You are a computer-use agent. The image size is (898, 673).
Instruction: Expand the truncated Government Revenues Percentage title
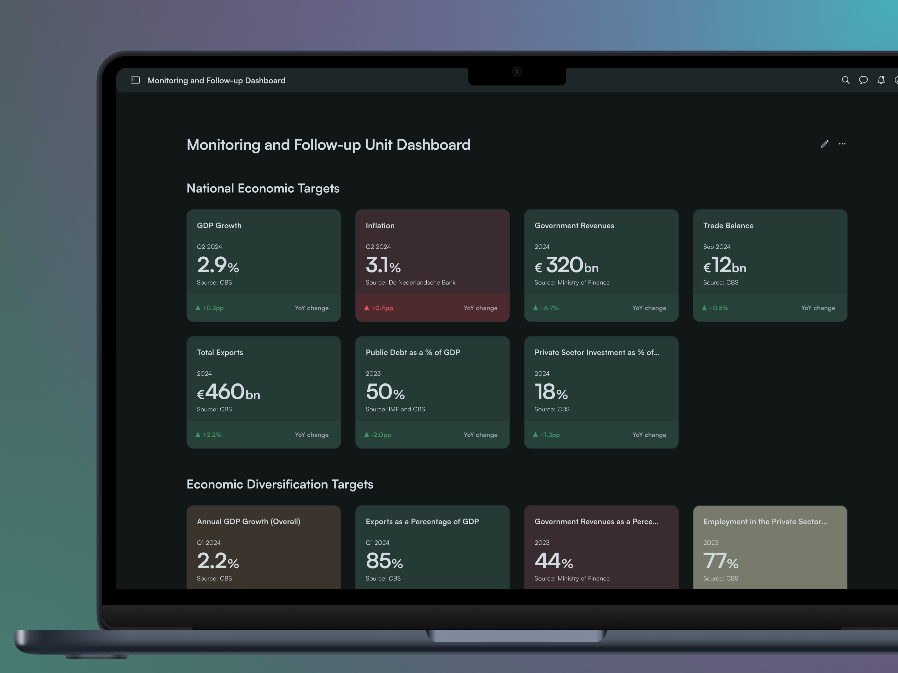pyautogui.click(x=597, y=521)
